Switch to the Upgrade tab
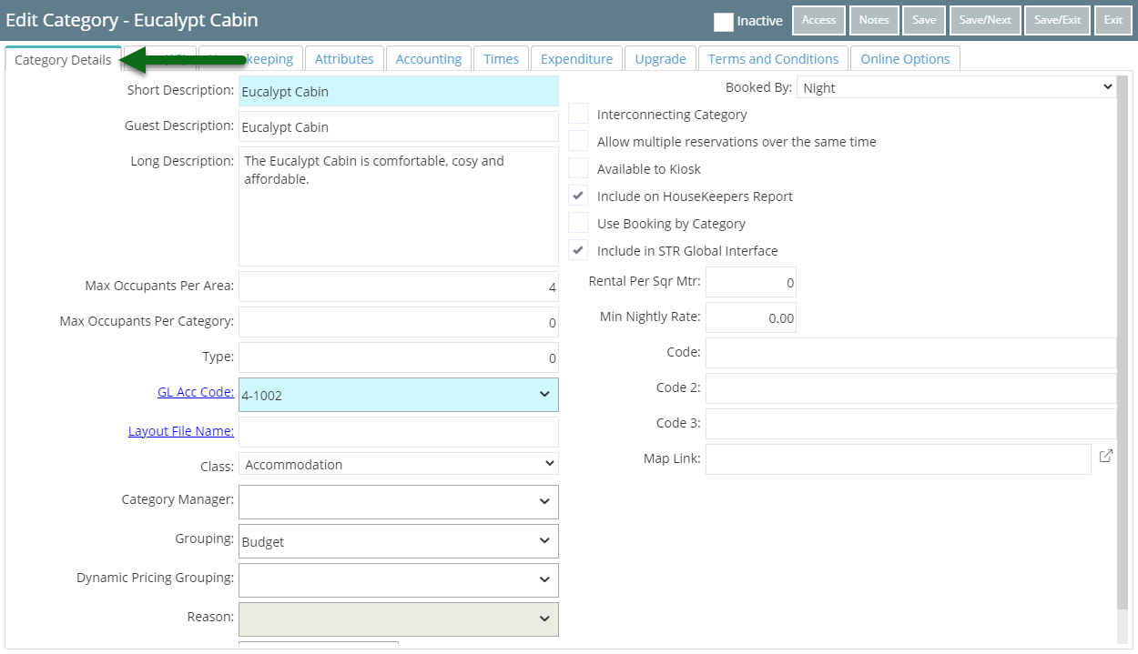Viewport: 1138px width, 654px height. pyautogui.click(x=661, y=59)
